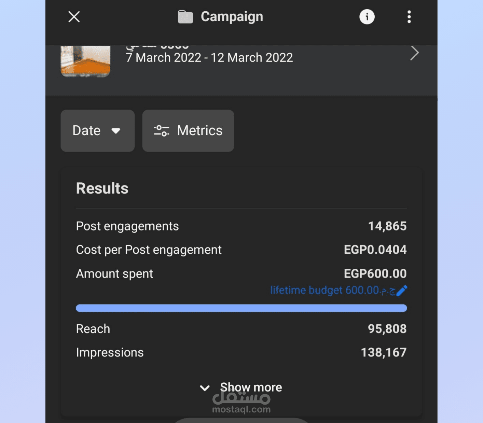Open campaign details with right chevron
Screen dimensions: 483x423
click(414, 53)
